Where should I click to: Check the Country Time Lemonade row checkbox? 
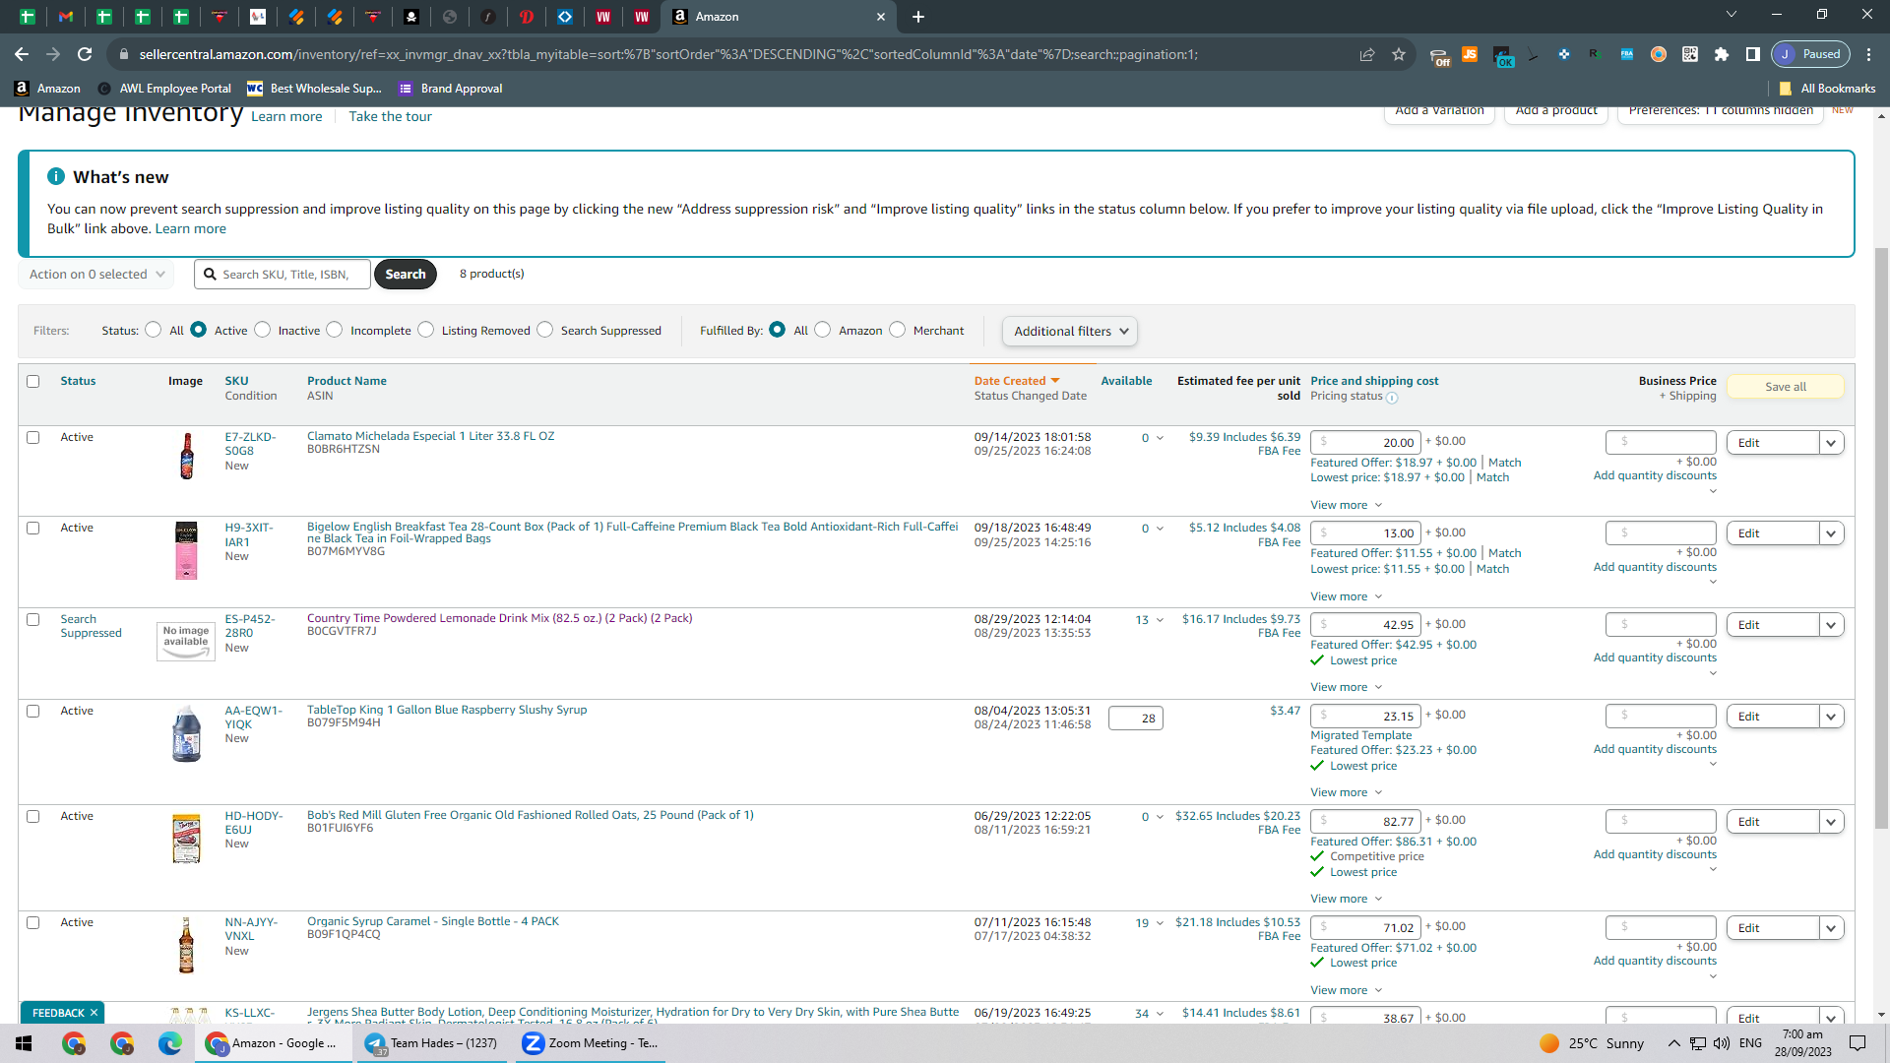pos(33,620)
